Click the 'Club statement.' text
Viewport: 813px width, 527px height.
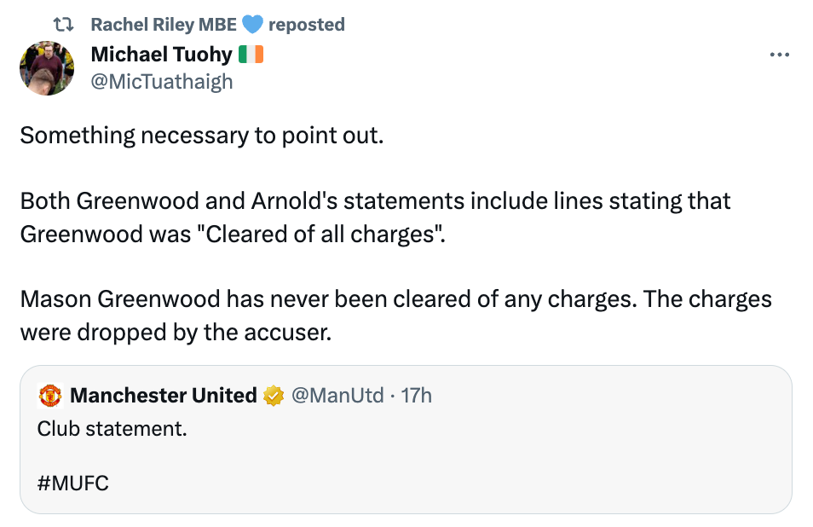(112, 429)
